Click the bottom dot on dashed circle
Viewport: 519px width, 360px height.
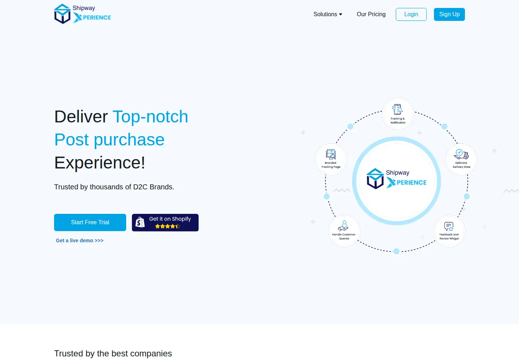pyautogui.click(x=396, y=251)
